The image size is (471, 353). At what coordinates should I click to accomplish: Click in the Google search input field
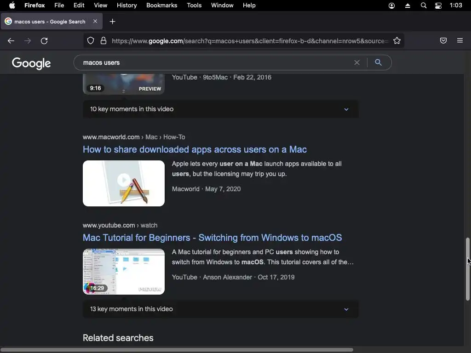[x=216, y=63]
